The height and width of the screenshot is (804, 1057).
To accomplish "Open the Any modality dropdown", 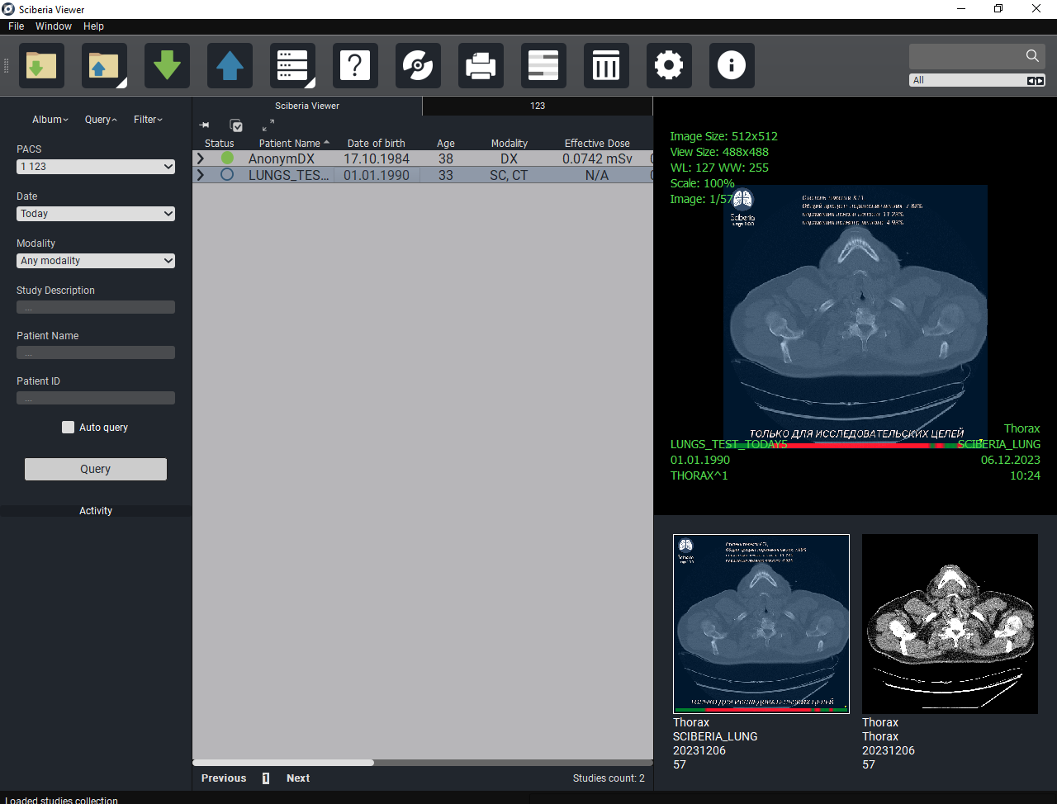I will tap(96, 261).
